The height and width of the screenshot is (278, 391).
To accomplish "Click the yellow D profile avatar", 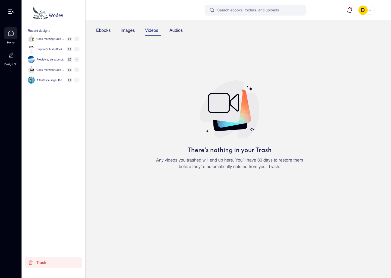I will tap(363, 10).
